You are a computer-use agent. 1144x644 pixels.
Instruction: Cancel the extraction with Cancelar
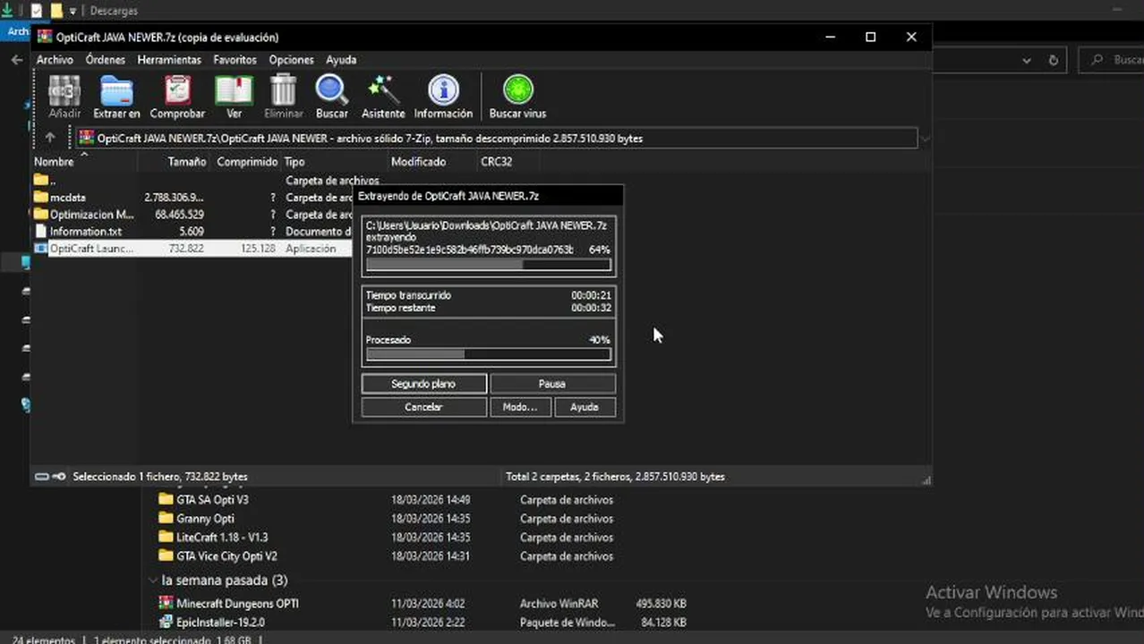423,407
